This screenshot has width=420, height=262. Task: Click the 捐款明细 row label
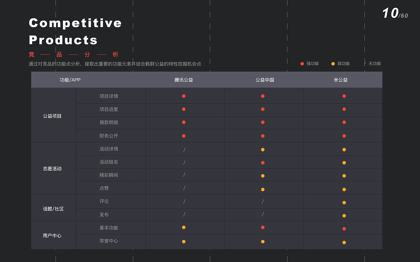tap(109, 122)
